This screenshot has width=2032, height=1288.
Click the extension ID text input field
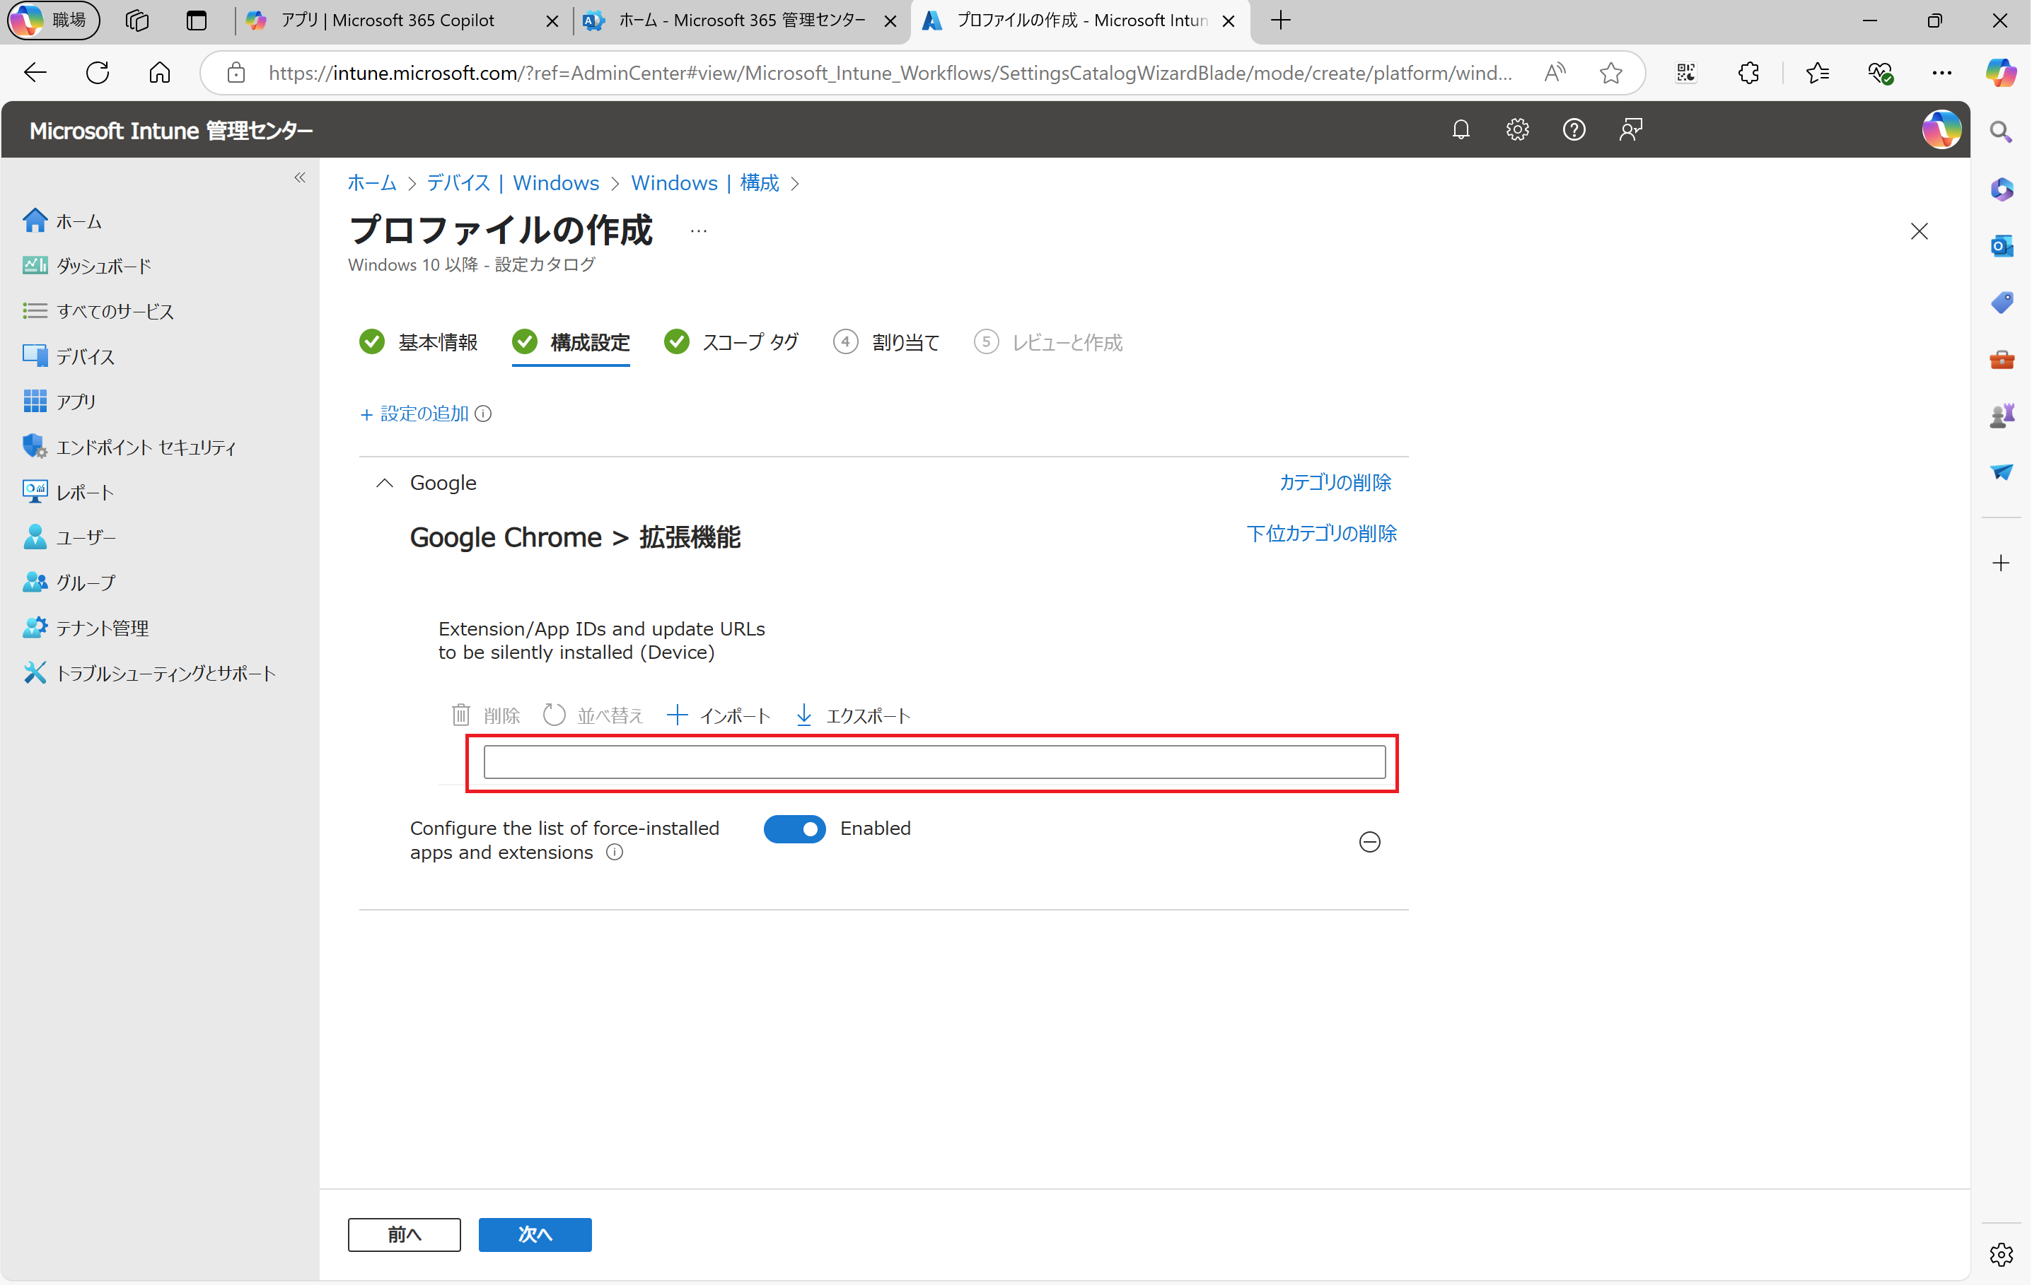coord(934,761)
